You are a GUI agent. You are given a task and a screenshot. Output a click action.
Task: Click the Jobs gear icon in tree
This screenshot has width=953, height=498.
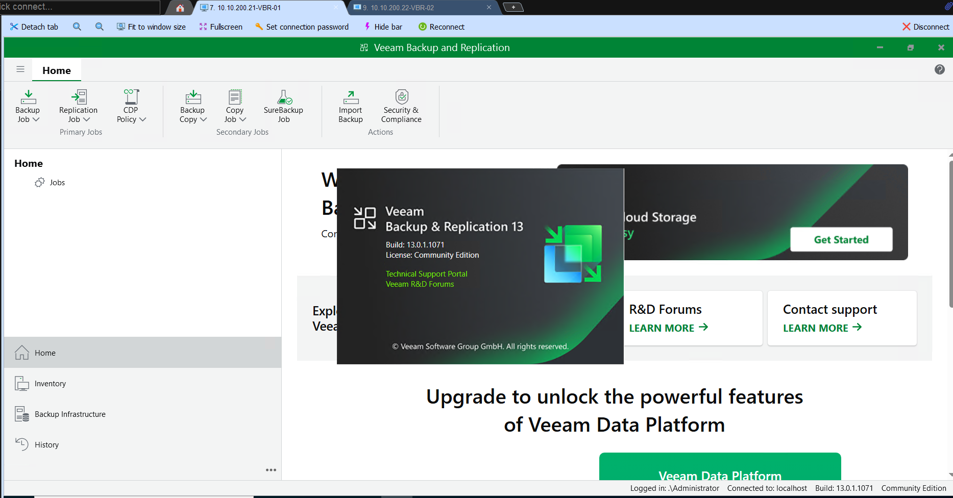coord(40,182)
